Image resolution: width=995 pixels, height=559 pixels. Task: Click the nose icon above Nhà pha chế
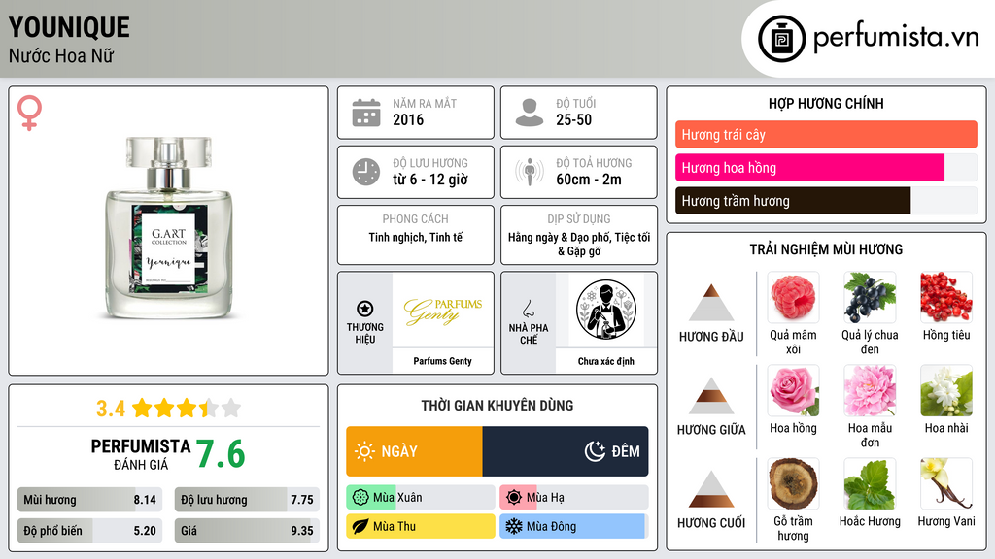click(528, 309)
